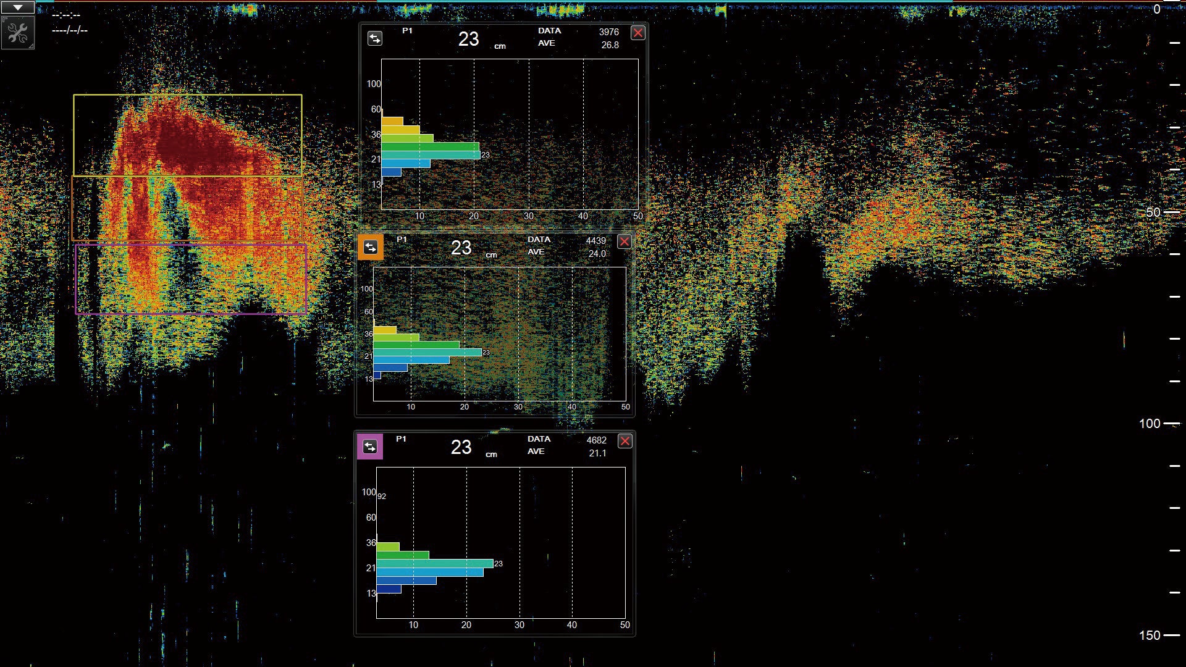
Task: Open the wrench settings tool icon
Action: [18, 33]
